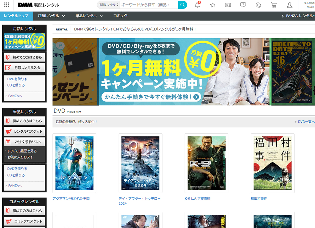Screen dimensions: 315x228
Task: Open the 福田村事件 DVD cover thumbnail
Action: pos(272,163)
